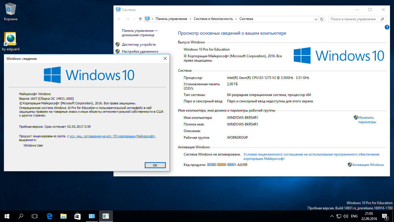Open taskbar search magnifier
Image resolution: width=394 pixels, height=222 pixels.
pos(21,216)
